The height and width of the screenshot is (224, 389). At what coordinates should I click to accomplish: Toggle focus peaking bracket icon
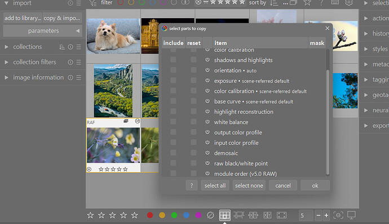pyautogui.click(x=338, y=215)
